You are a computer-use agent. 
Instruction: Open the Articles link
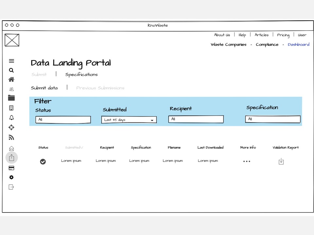(x=262, y=35)
